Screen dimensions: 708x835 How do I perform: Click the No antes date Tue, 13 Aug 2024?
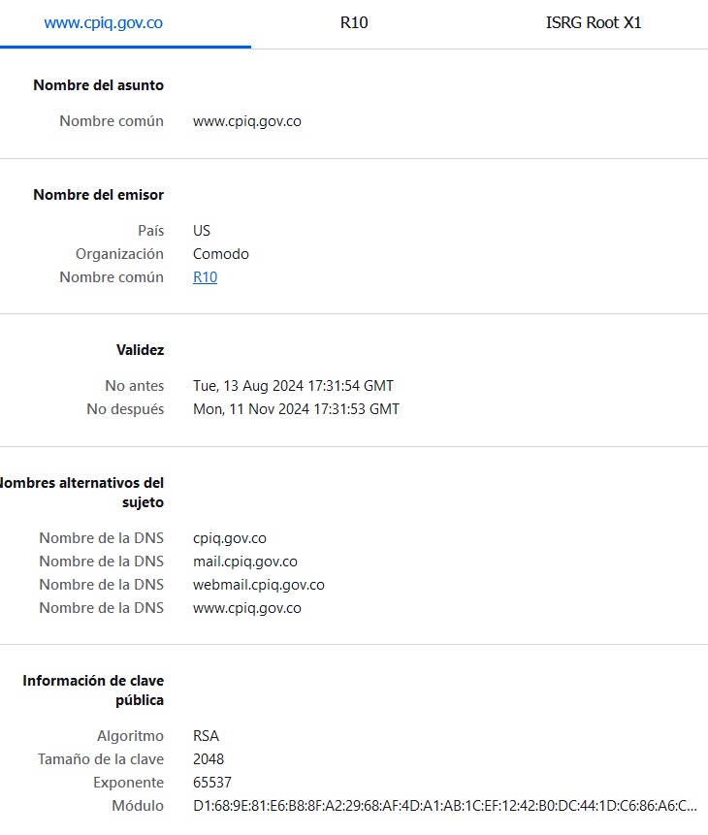[293, 386]
